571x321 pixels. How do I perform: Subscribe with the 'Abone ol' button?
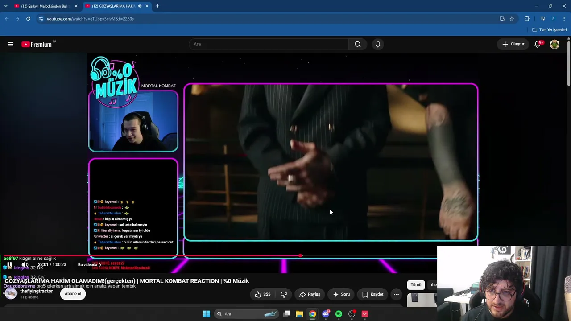pos(73,294)
